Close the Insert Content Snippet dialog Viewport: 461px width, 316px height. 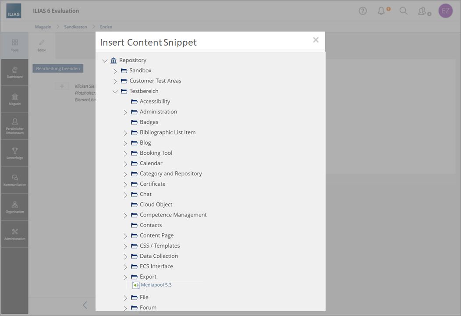tap(316, 40)
